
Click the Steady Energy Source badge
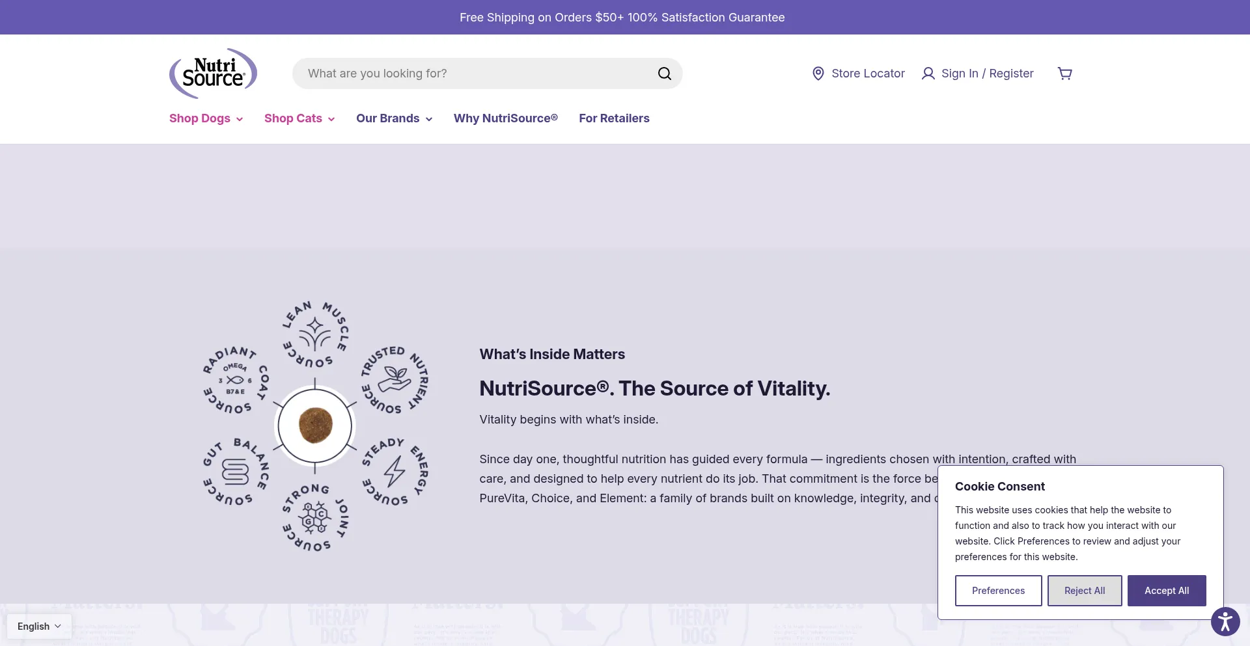[395, 472]
